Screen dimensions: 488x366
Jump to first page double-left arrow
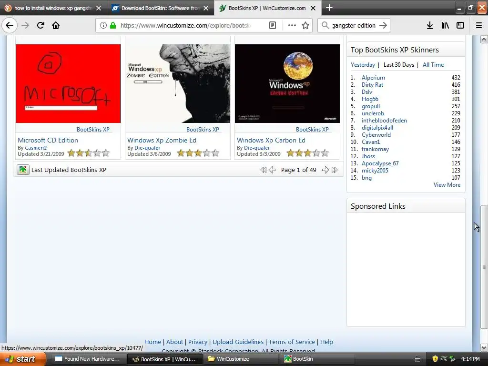[x=263, y=170]
